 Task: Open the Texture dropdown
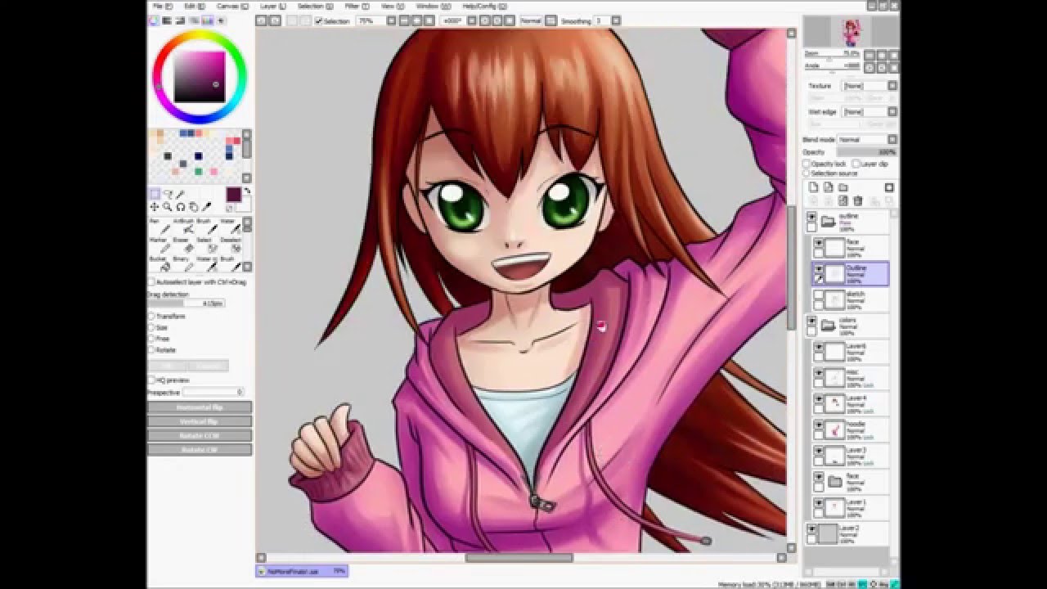[x=892, y=86]
